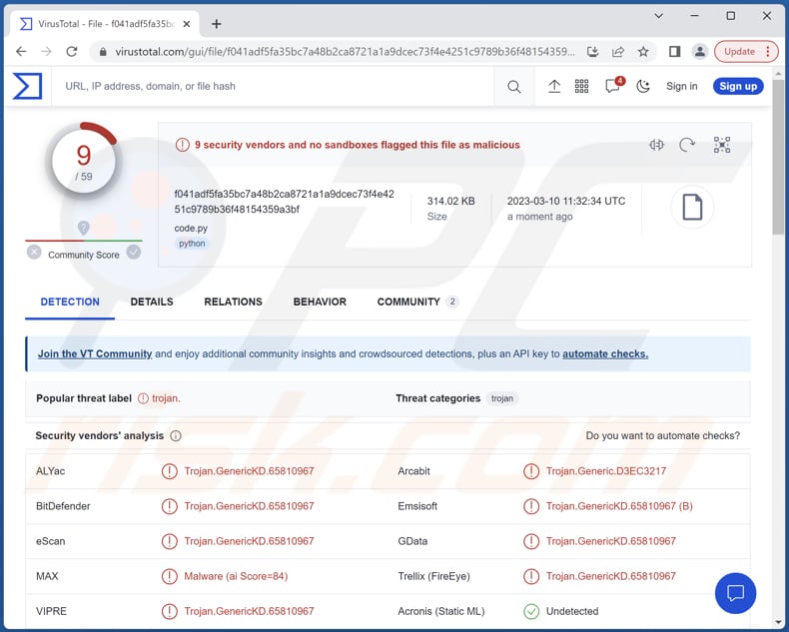Image resolution: width=789 pixels, height=632 pixels.
Task: Click the browser address bar
Action: pyautogui.click(x=345, y=52)
